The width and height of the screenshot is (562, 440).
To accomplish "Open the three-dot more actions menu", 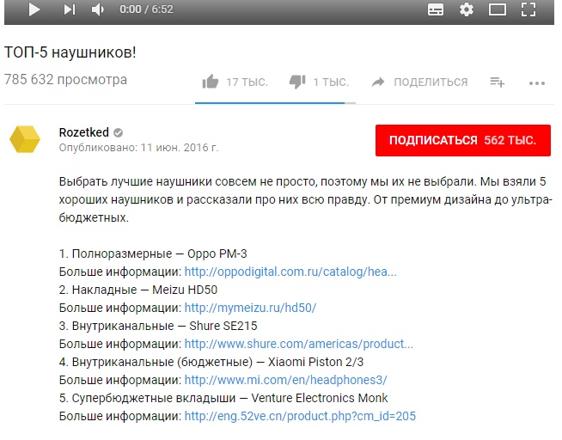I will coord(536,83).
